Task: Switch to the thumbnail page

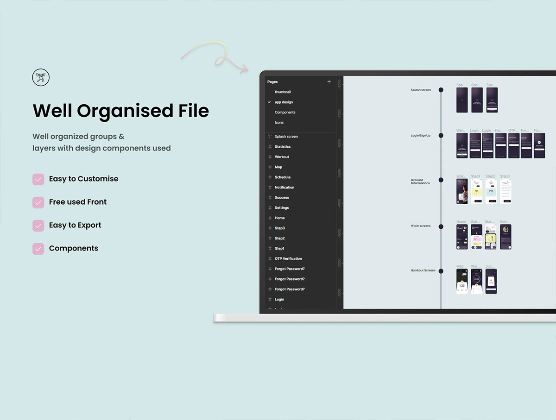Action: (283, 92)
